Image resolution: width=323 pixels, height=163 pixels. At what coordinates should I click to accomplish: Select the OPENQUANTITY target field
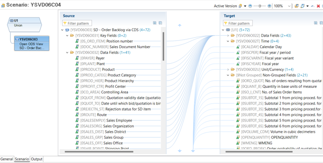[x=267, y=137]
